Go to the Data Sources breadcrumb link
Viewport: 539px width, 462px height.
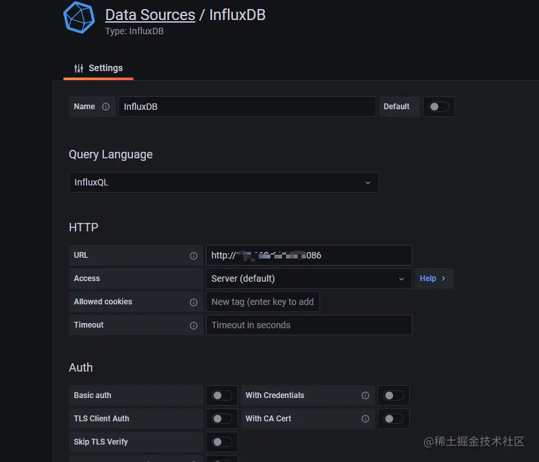tap(150, 15)
